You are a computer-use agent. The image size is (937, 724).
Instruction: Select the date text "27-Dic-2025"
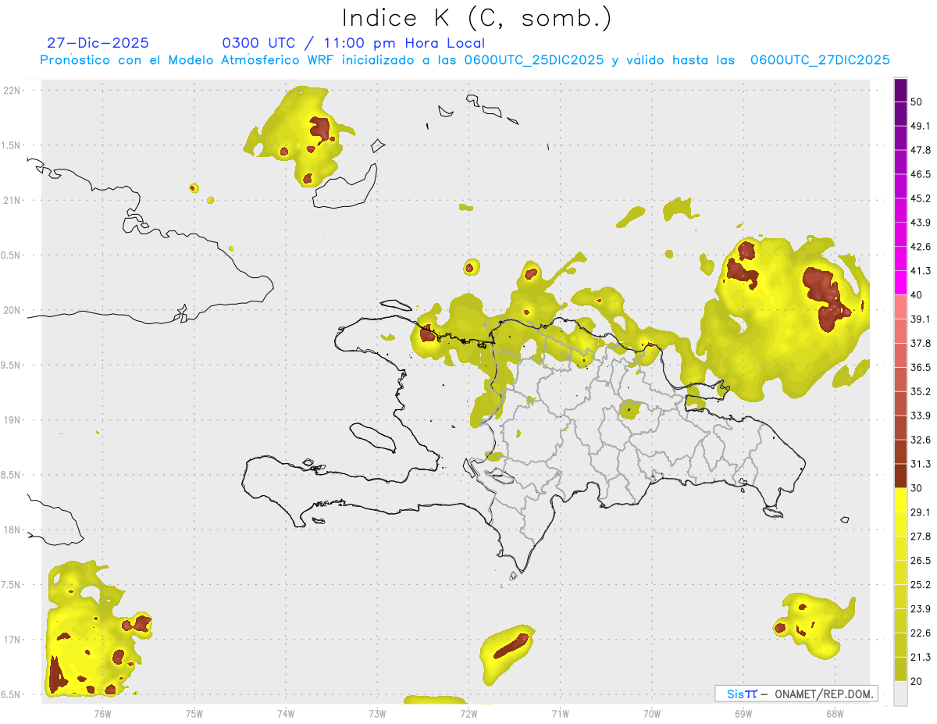tap(98, 43)
